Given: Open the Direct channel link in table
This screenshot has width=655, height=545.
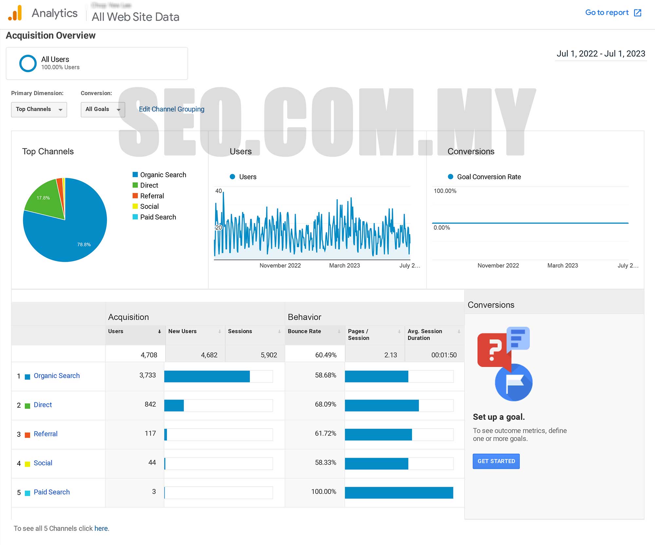Looking at the screenshot, I should point(43,405).
